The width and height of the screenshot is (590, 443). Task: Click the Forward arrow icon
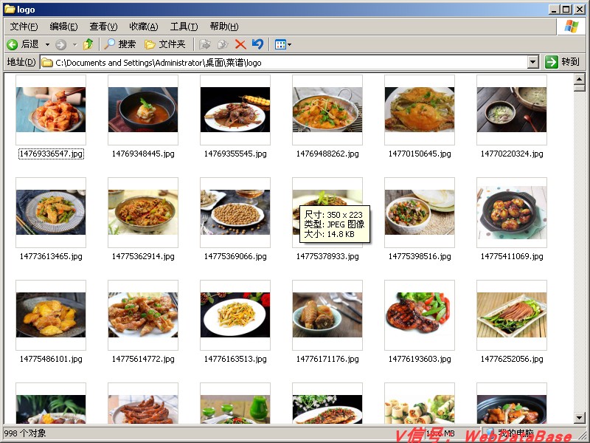pyautogui.click(x=60, y=45)
